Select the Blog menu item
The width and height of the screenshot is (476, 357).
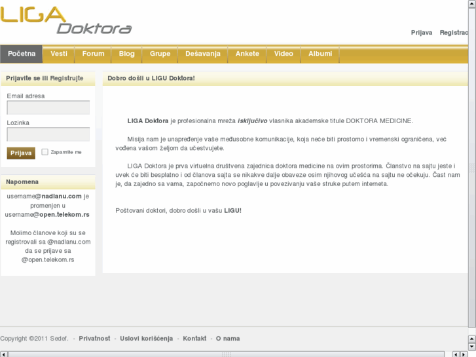tap(126, 54)
